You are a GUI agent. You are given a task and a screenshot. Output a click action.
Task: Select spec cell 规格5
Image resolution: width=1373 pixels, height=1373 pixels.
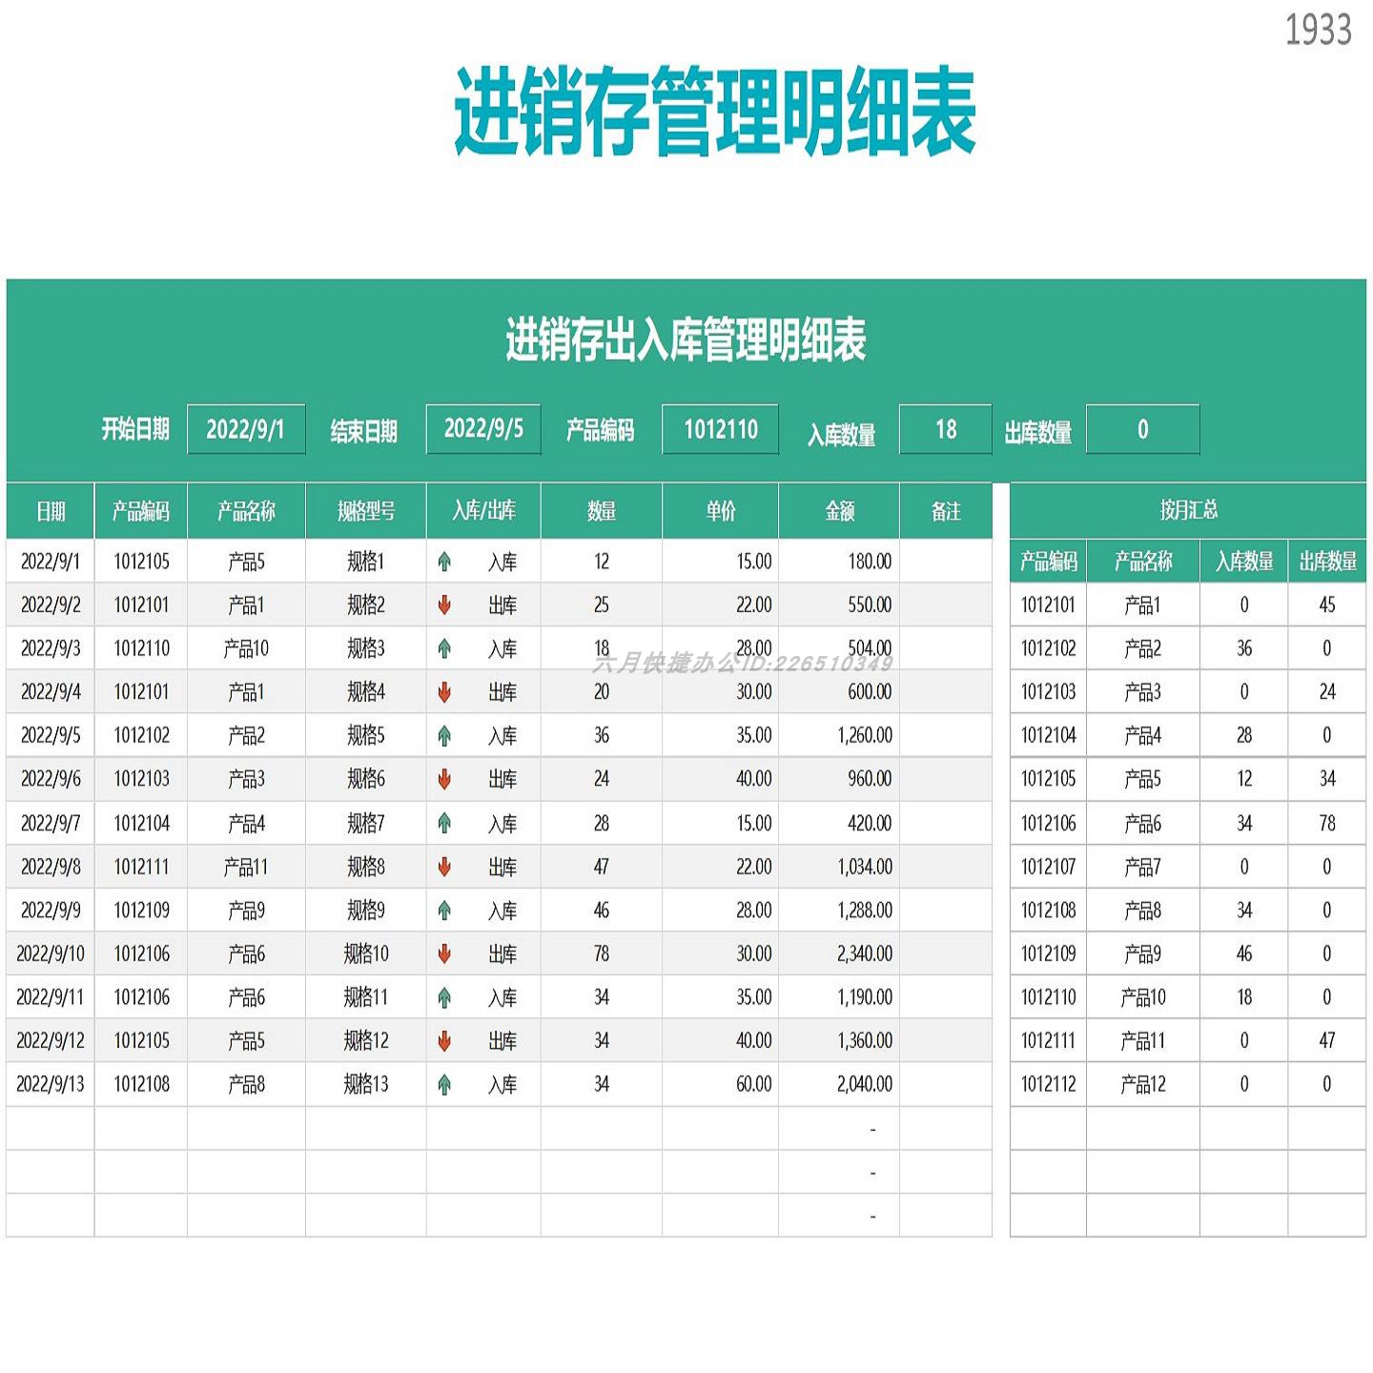[x=366, y=735]
